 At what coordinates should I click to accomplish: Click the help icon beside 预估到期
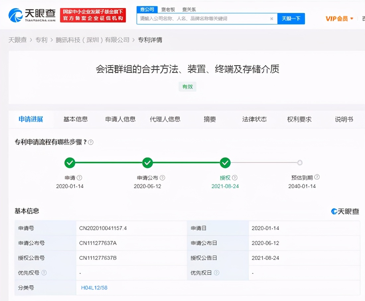(x=317, y=177)
